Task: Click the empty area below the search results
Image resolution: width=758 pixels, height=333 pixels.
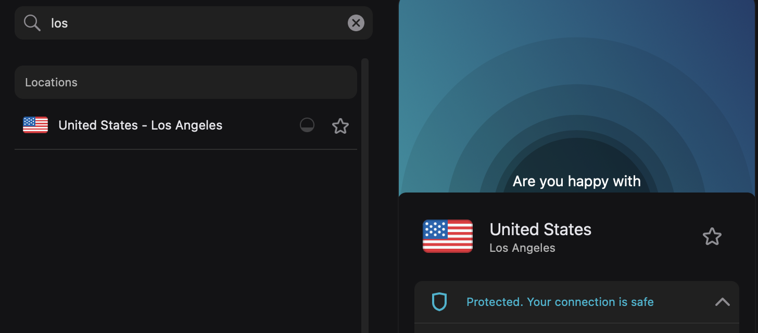Action: click(185, 239)
